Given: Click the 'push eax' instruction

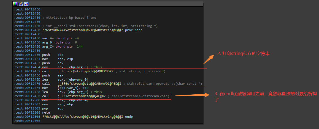Looking at the screenshot, I should coord(53,75).
